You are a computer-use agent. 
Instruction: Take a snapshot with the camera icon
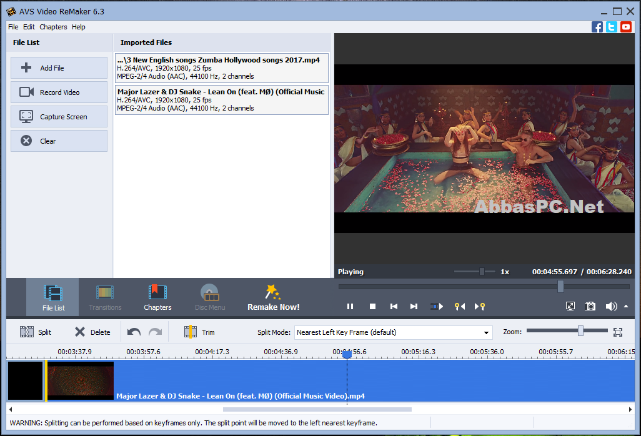[590, 306]
